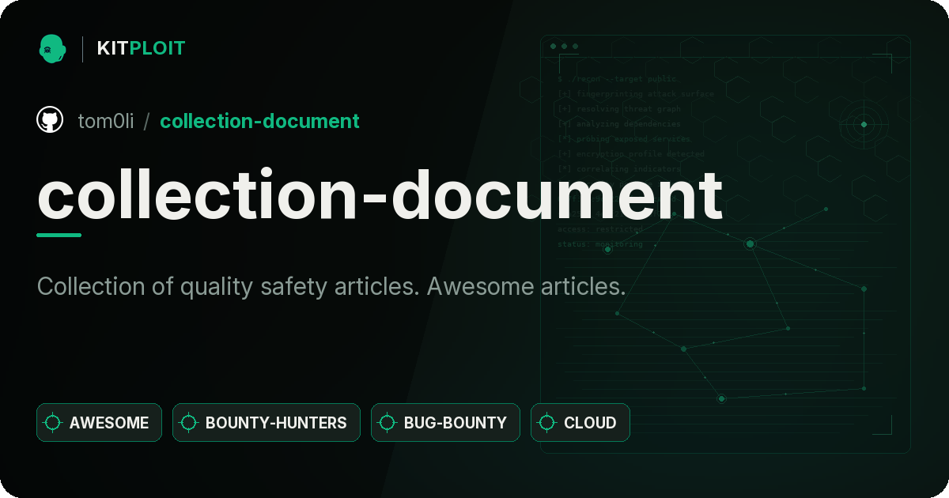The height and width of the screenshot is (498, 949).
Task: Click the BOUNTY-HUNTERS tag badge
Action: (x=267, y=422)
